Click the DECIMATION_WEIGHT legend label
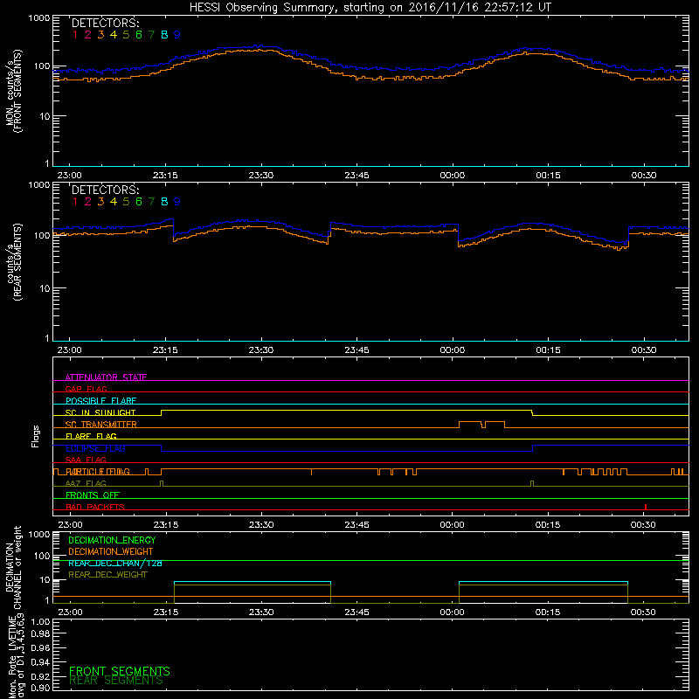This screenshot has height=699, width=699. (x=111, y=551)
